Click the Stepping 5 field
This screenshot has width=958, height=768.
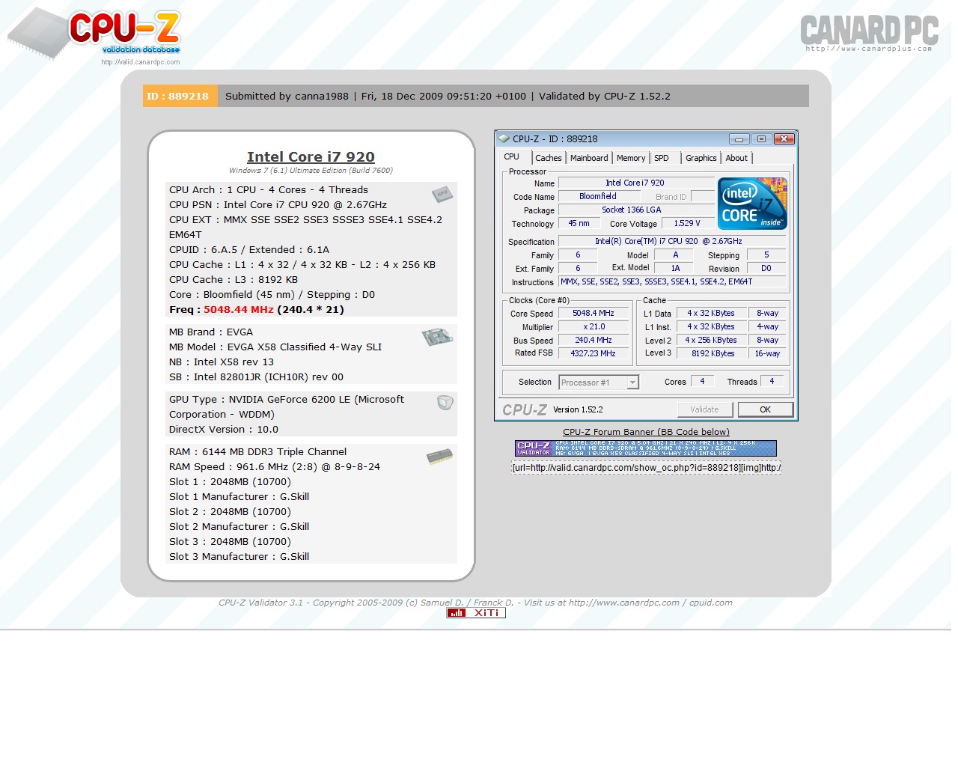point(766,255)
